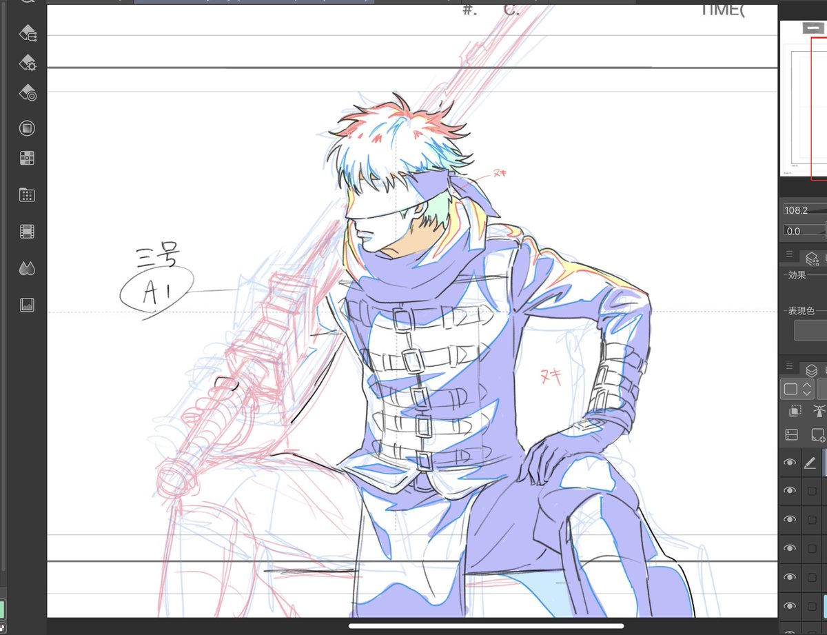The image size is (827, 635).
Task: Open the folder-with-dots material palette icon
Action: coord(27,194)
